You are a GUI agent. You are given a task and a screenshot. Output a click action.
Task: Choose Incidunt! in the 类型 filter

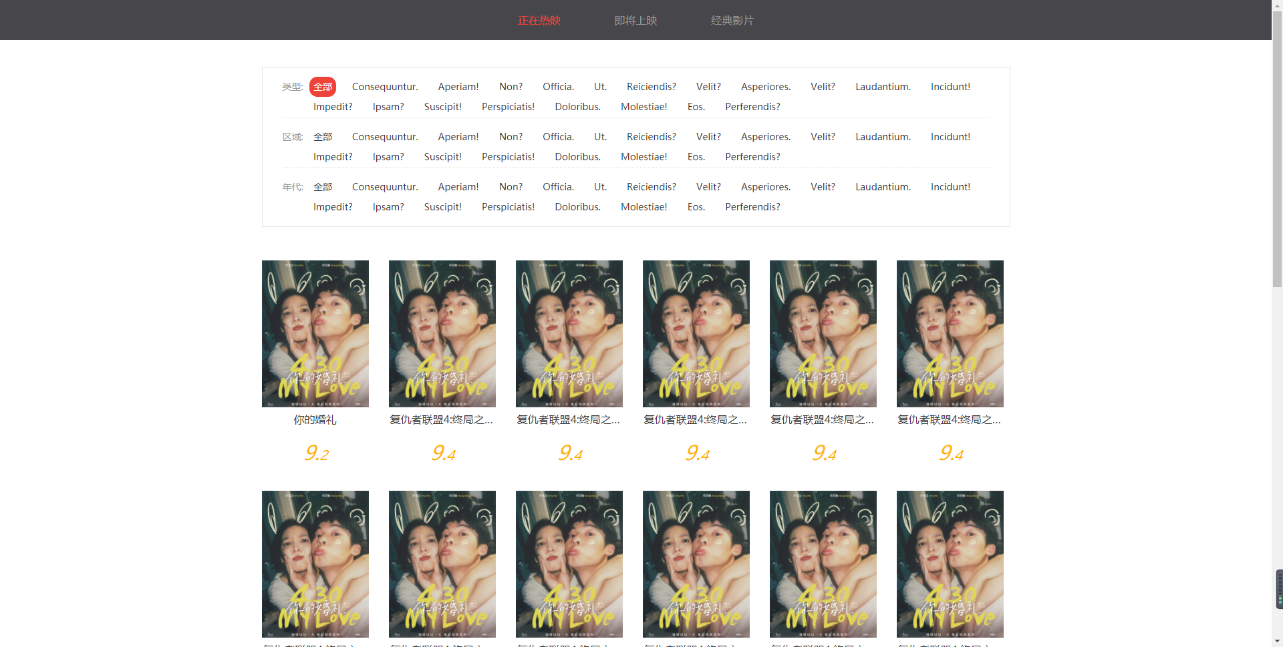950,87
